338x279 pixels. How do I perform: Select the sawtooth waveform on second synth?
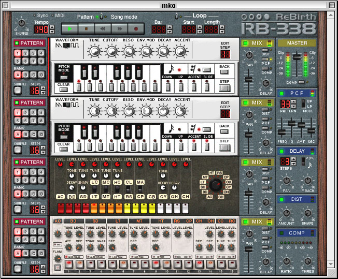[x=59, y=105]
